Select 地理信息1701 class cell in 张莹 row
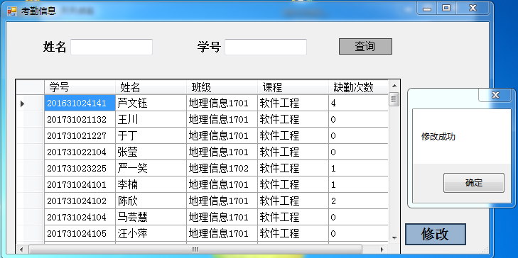The height and width of the screenshot is (258, 518). click(222, 152)
